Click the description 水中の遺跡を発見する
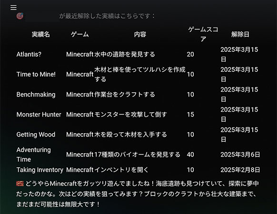 125,54
